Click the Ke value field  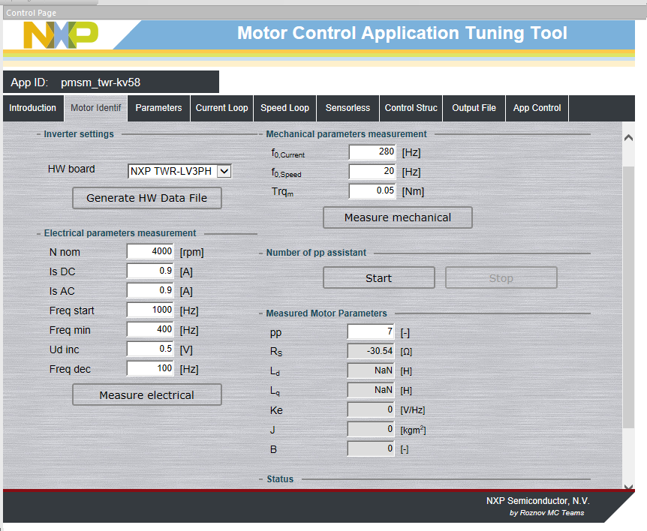point(371,409)
